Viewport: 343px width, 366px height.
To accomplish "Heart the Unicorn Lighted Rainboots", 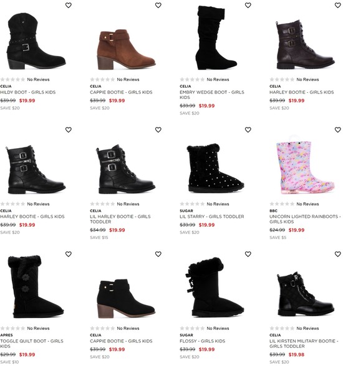I will click(x=337, y=129).
